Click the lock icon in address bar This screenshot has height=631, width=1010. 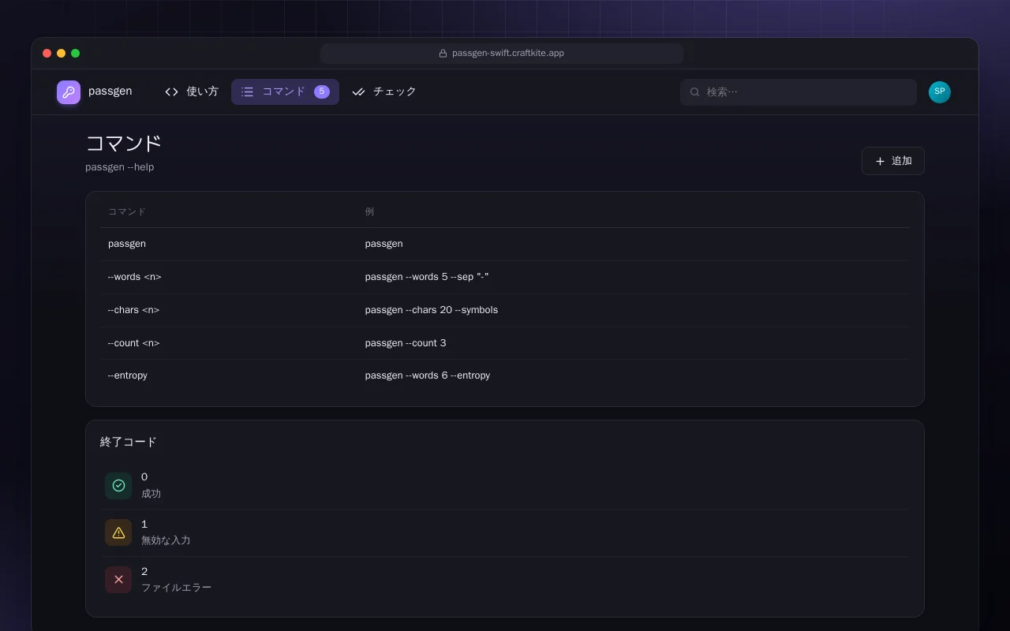pos(443,54)
